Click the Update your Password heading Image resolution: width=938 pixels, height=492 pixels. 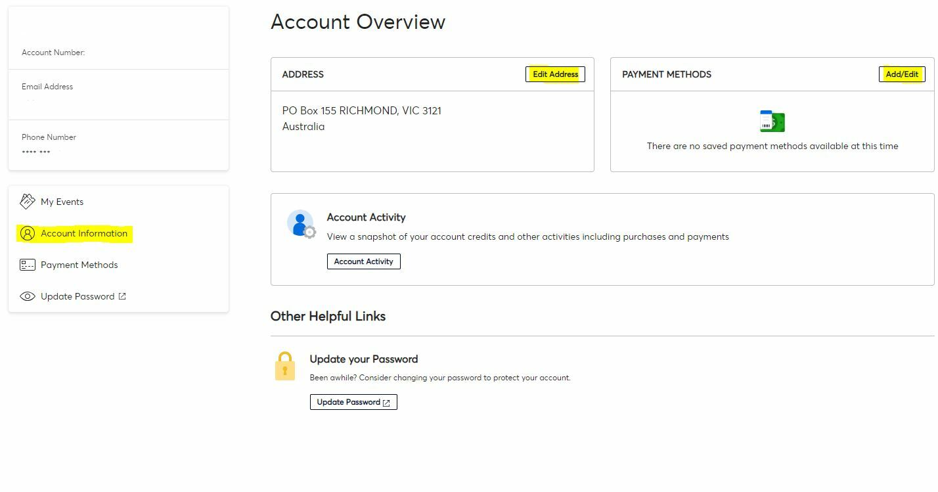pos(364,359)
